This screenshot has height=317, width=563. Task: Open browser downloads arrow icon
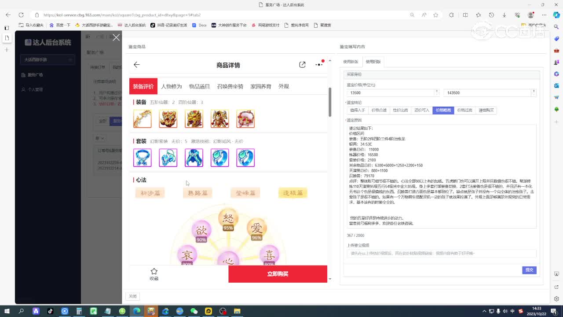pyautogui.click(x=505, y=15)
